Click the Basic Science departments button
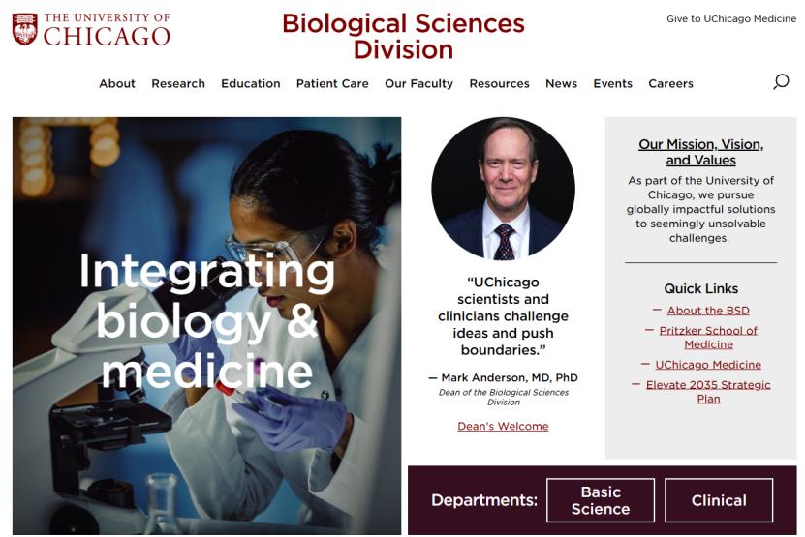The width and height of the screenshot is (805, 537). (x=601, y=500)
